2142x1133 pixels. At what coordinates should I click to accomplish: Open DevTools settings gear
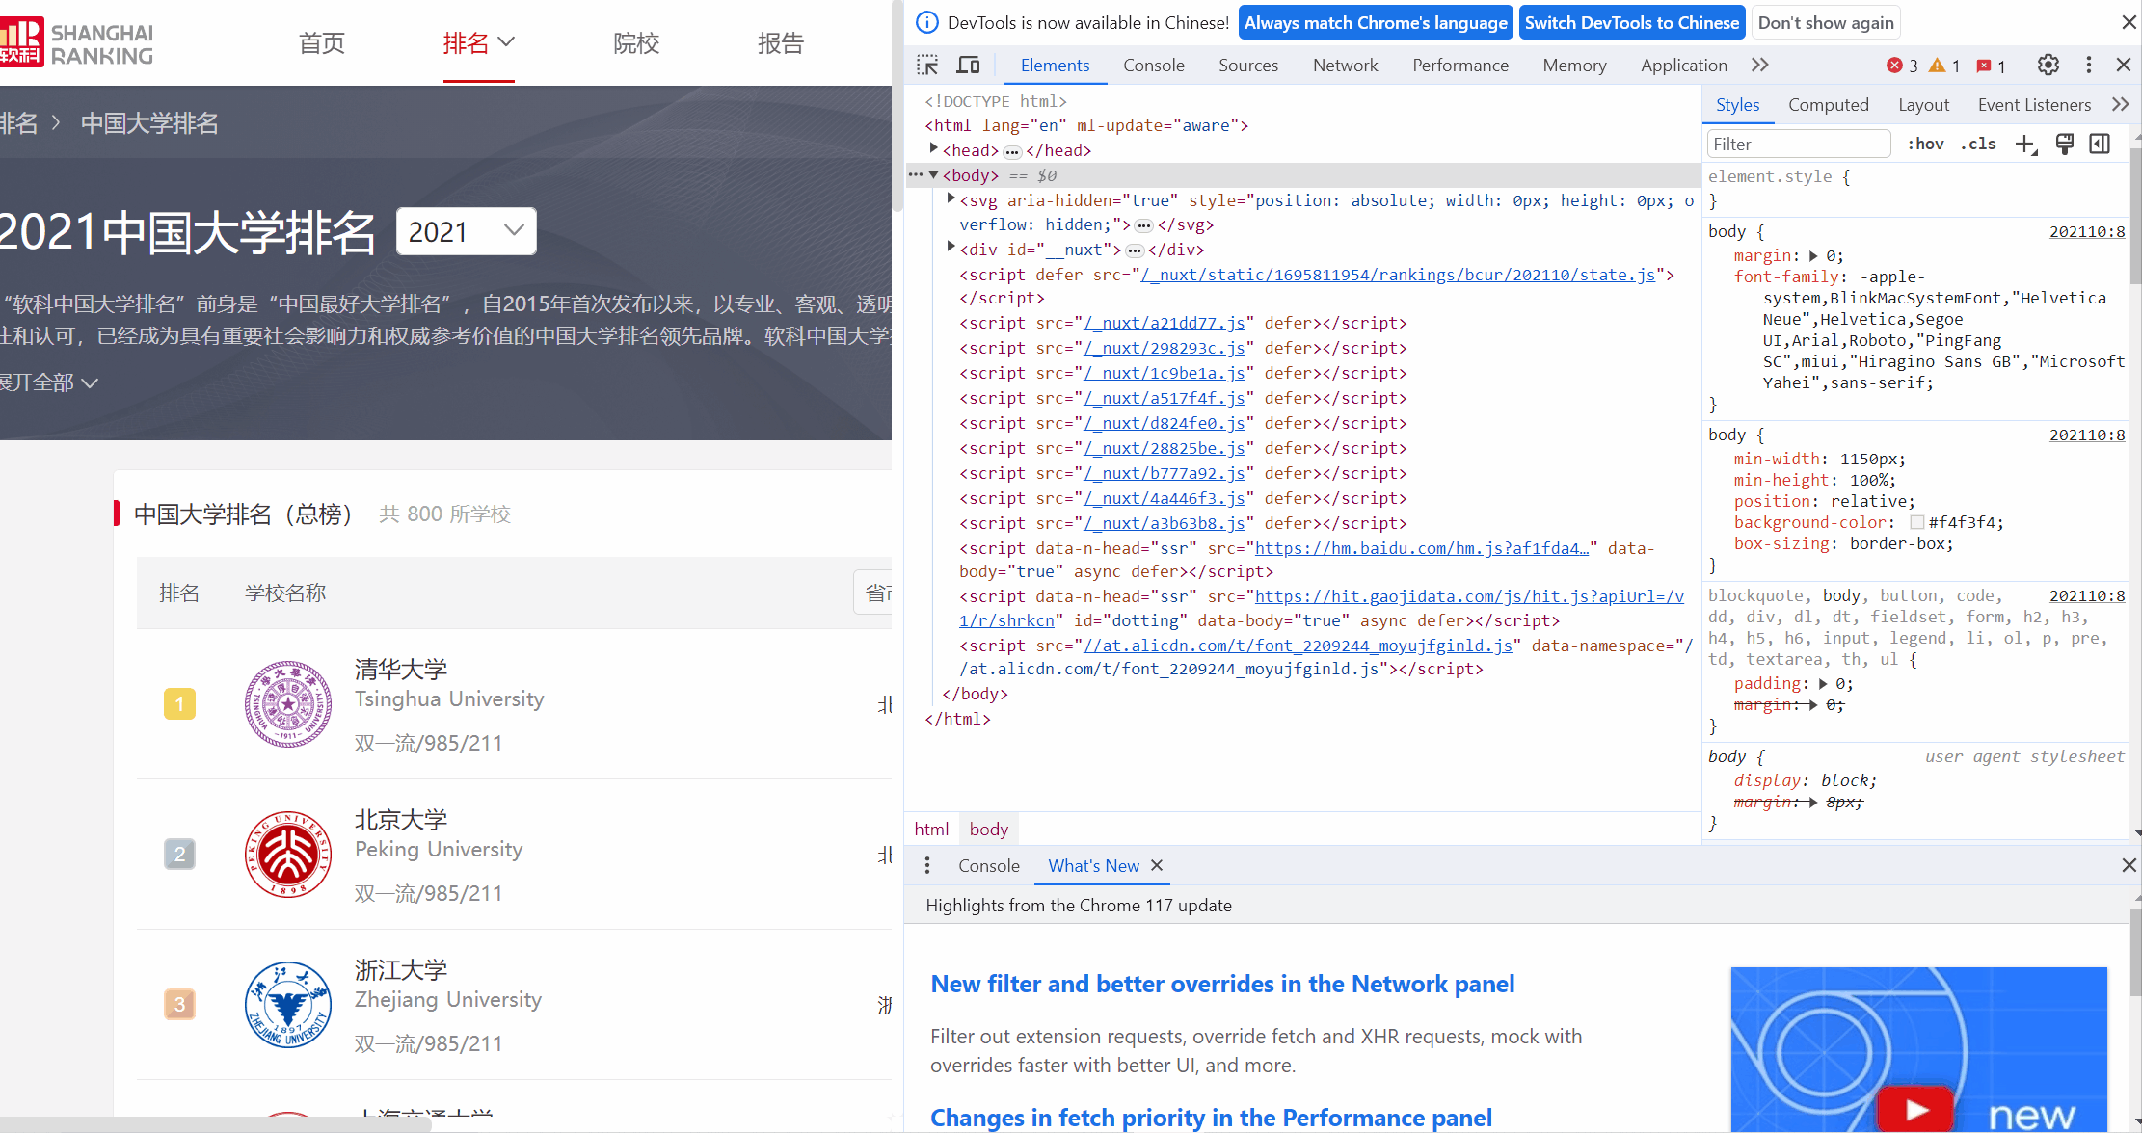click(2048, 65)
